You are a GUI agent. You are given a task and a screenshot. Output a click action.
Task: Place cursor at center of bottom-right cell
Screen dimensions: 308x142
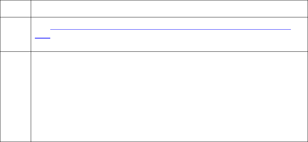click(x=169, y=96)
